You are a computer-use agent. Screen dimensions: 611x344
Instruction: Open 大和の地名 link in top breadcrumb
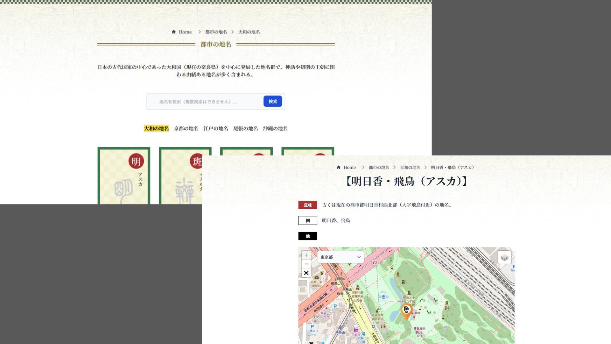(249, 32)
